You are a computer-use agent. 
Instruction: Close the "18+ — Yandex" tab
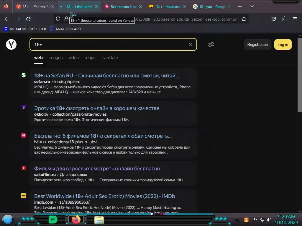pos(52,6)
